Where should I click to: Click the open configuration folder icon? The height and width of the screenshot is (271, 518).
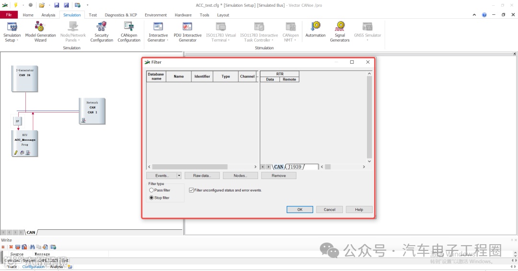pyautogui.click(x=41, y=5)
